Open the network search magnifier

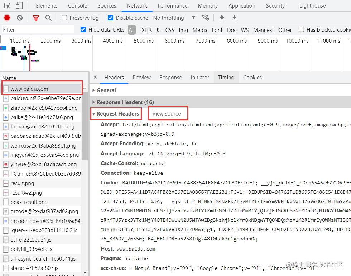[48, 18]
